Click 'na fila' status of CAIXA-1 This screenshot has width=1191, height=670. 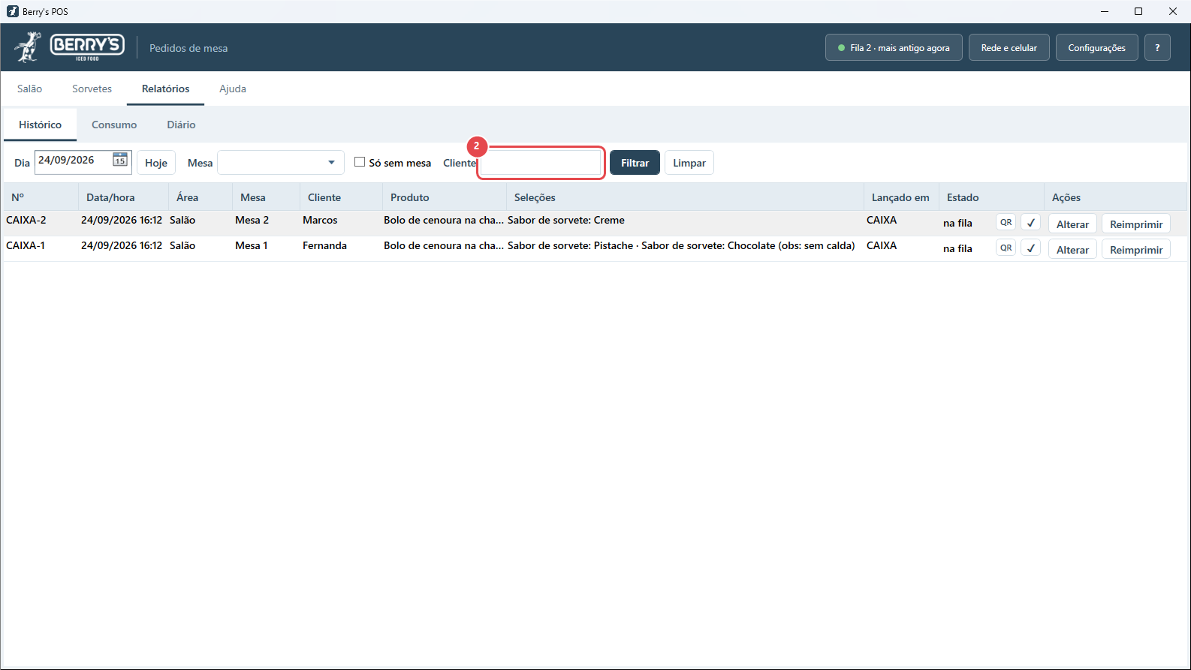[957, 248]
